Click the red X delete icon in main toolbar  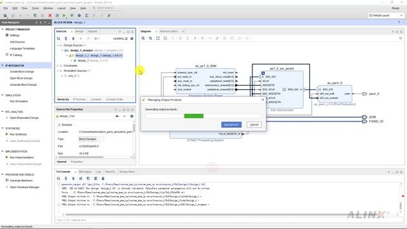click(50, 15)
